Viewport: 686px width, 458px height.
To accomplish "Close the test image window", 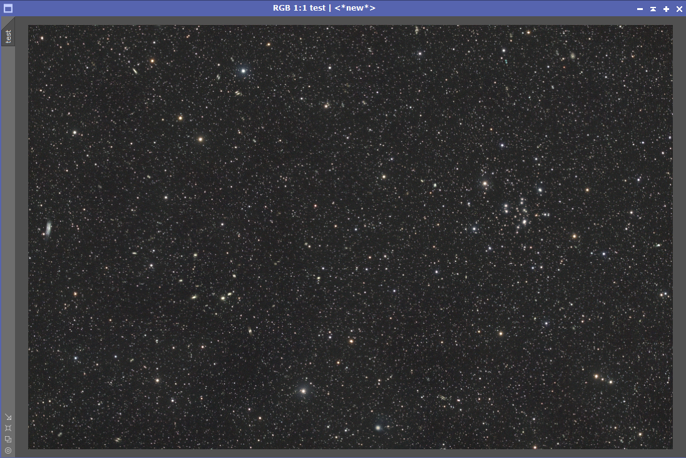I will click(x=679, y=9).
